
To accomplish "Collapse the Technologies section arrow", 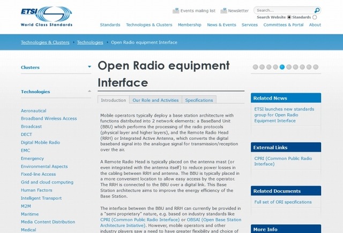I will pyautogui.click(x=90, y=91).
